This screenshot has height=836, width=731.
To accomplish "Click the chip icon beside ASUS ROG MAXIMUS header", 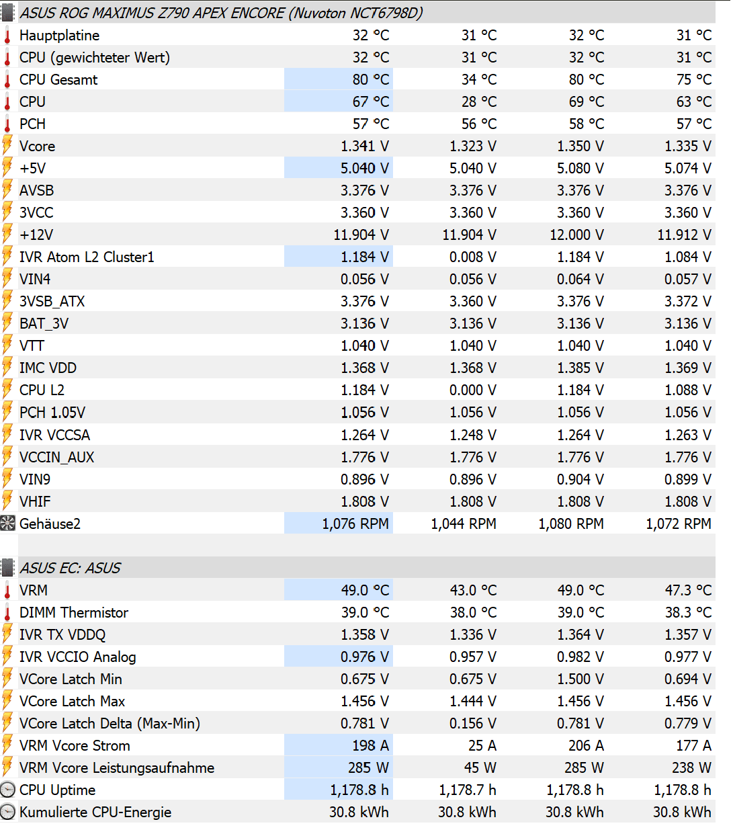I will tap(7, 13).
